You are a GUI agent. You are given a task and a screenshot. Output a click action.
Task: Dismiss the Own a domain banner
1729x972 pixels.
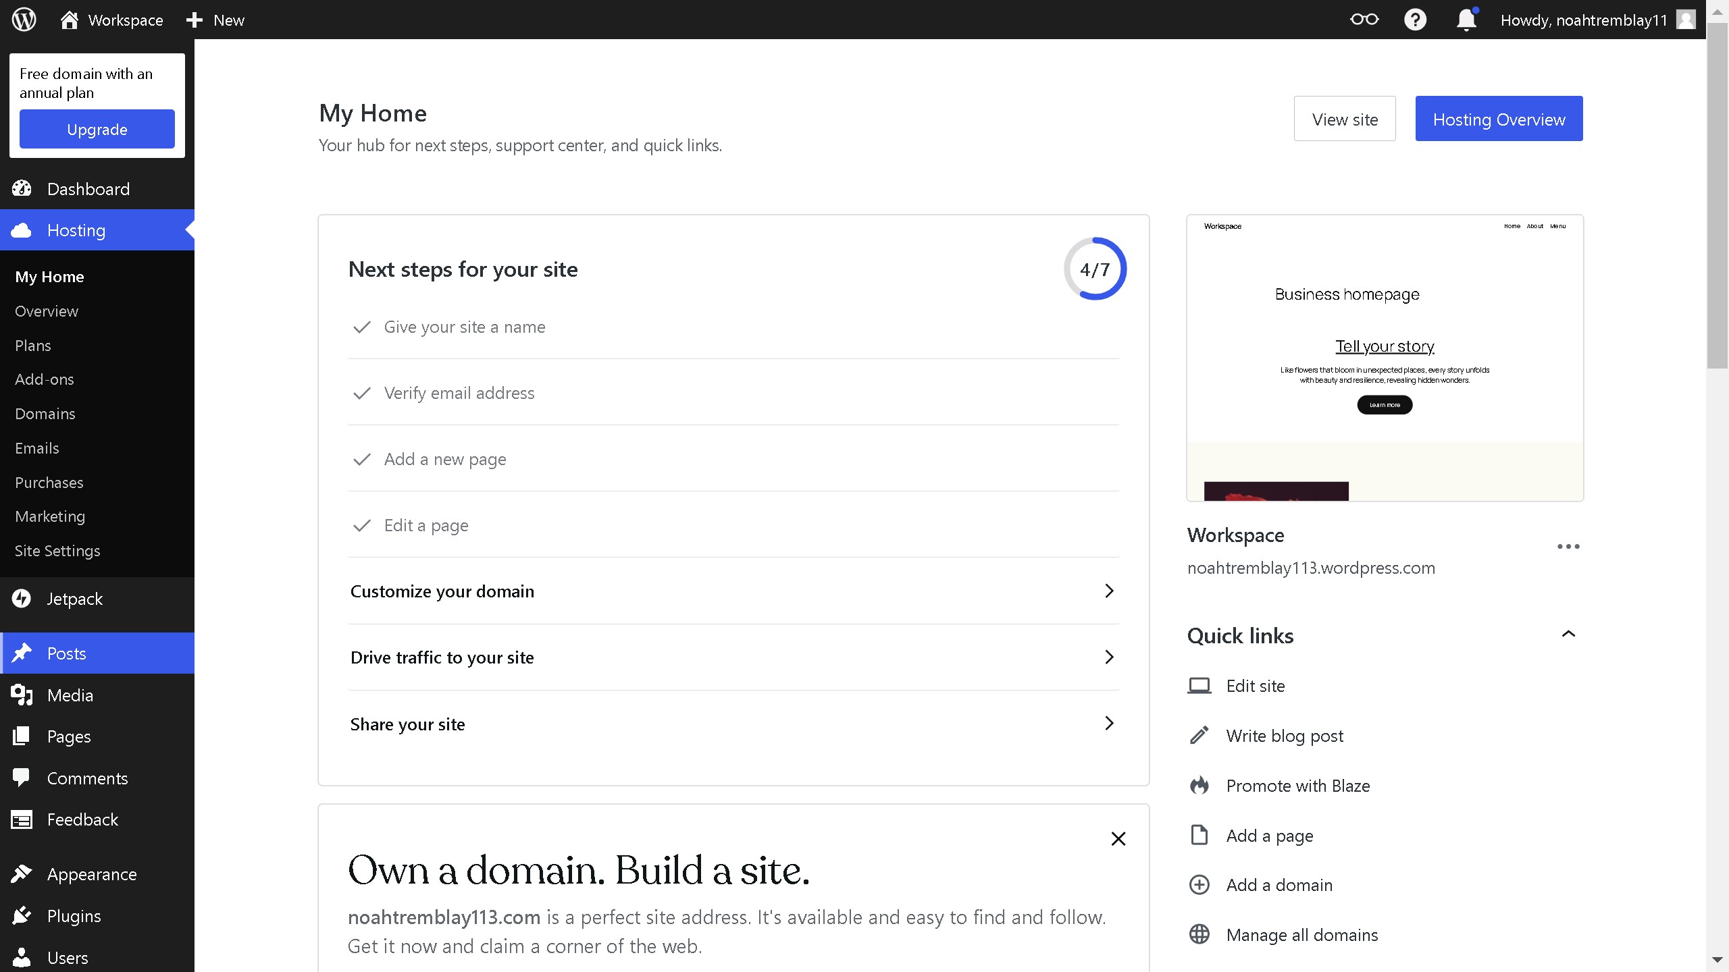[1118, 838]
